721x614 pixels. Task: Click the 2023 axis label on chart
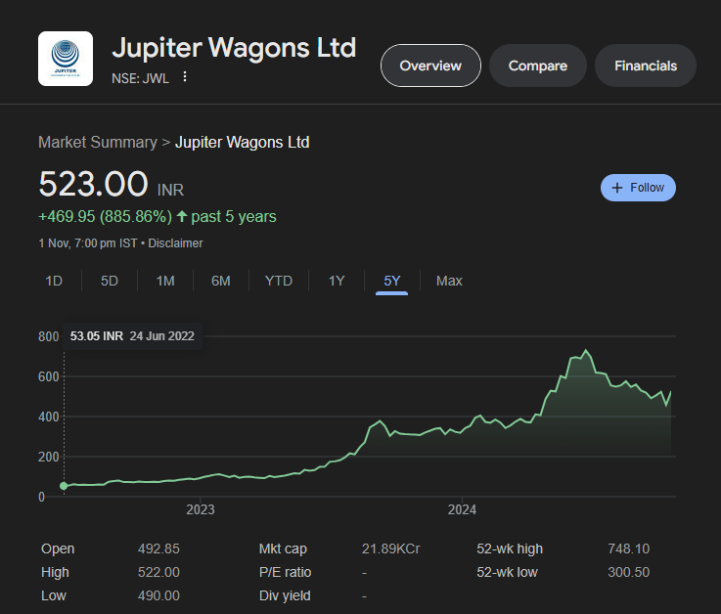201,509
